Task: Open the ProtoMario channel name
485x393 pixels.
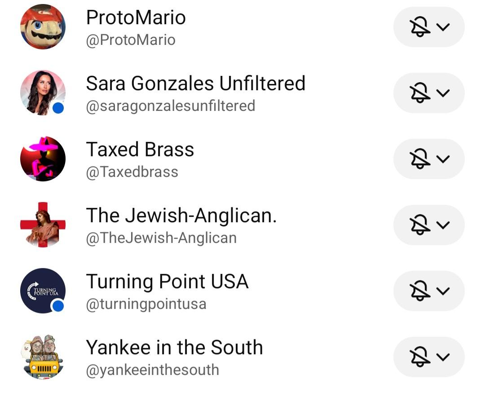Action: pyautogui.click(x=136, y=18)
